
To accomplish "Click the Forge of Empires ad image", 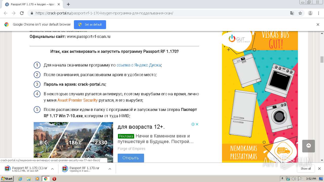I will point(73,142).
